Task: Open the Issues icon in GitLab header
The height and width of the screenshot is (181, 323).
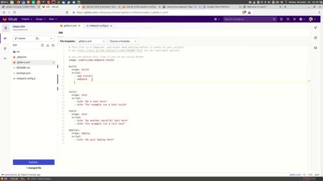Action: (x=281, y=19)
